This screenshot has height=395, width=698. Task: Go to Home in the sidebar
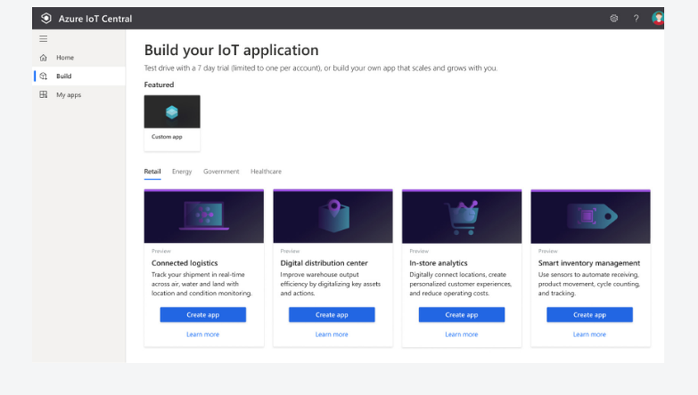point(80,57)
